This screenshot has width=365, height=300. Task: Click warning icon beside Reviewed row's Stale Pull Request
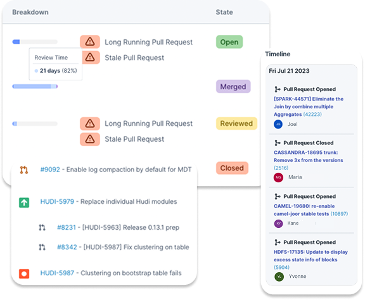click(x=90, y=139)
